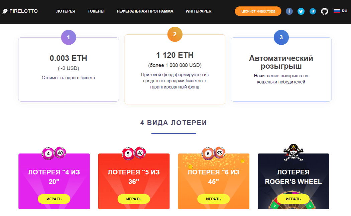The width and height of the screenshot is (351, 216).
Task: Click the pirate skull icon
Action: (x=293, y=152)
